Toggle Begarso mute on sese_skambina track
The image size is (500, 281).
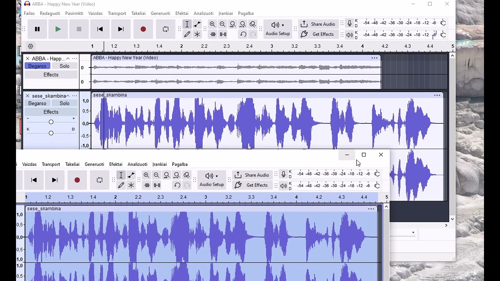37,103
